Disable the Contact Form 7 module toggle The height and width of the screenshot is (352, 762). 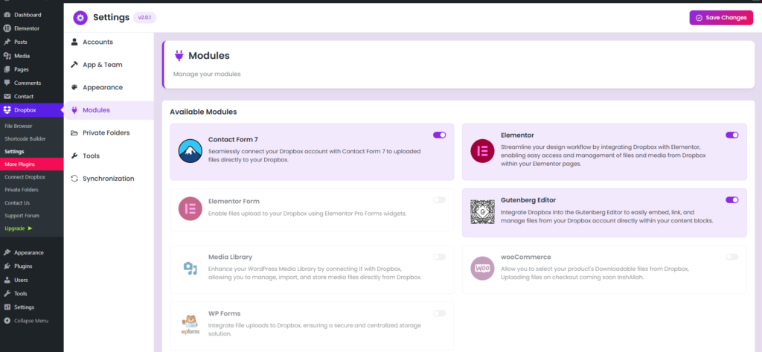point(439,135)
